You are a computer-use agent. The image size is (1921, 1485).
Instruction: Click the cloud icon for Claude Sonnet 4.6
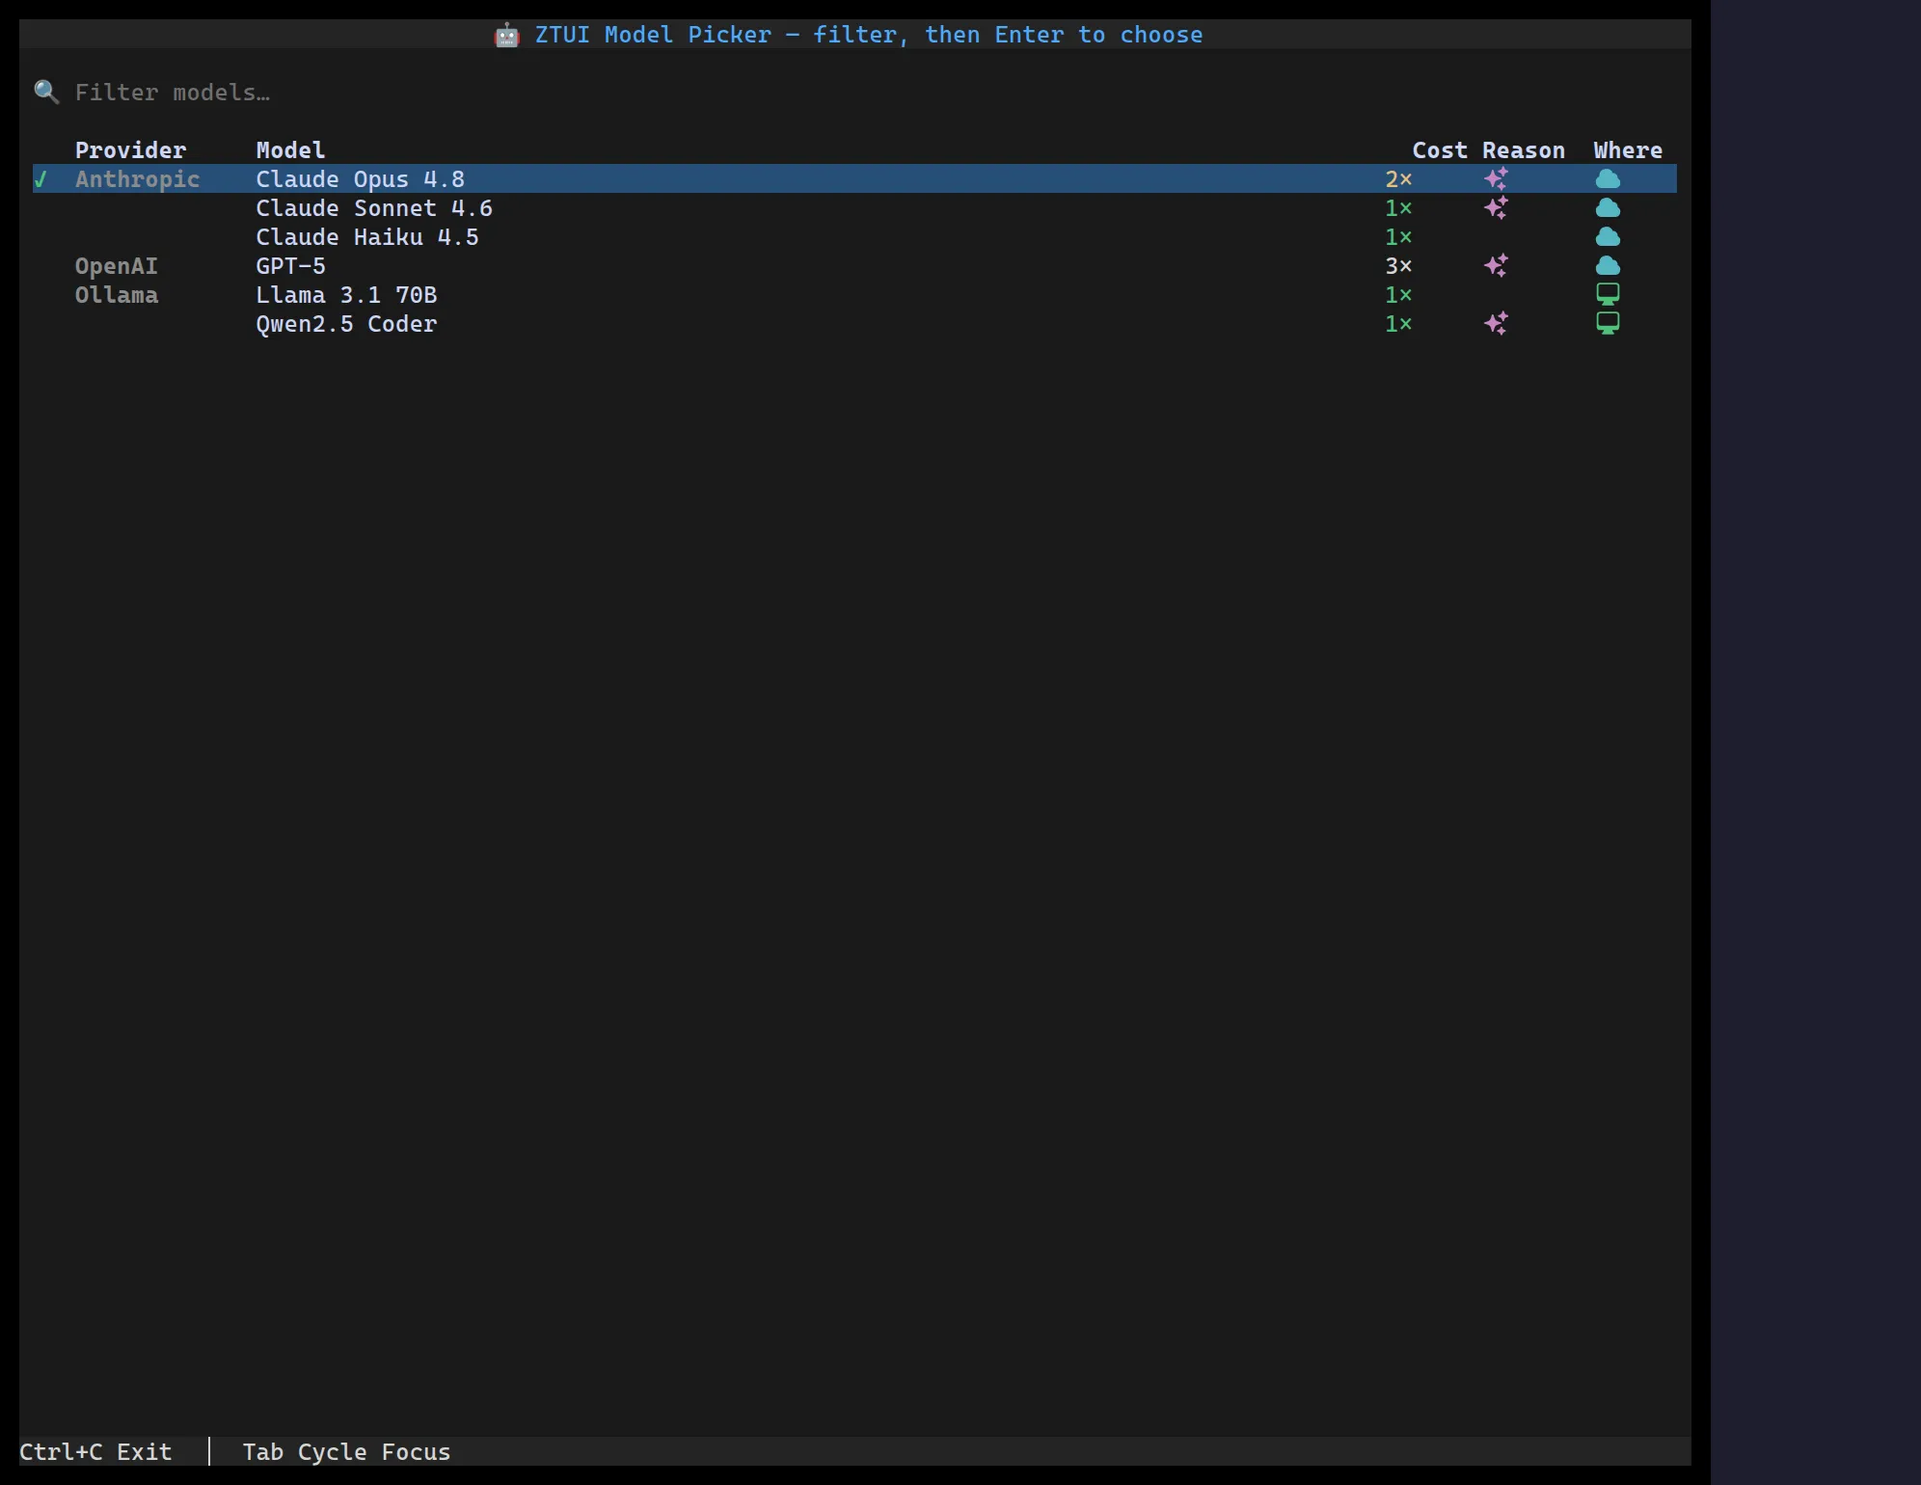1608,208
